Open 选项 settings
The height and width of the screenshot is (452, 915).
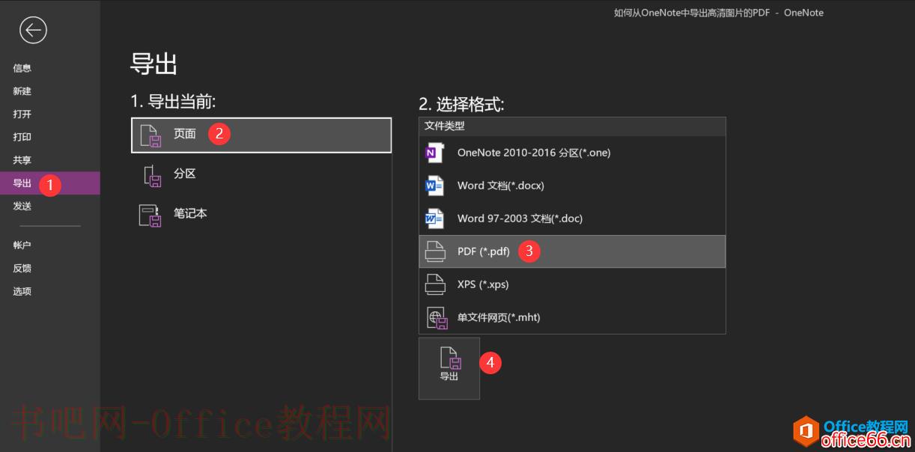coord(22,292)
